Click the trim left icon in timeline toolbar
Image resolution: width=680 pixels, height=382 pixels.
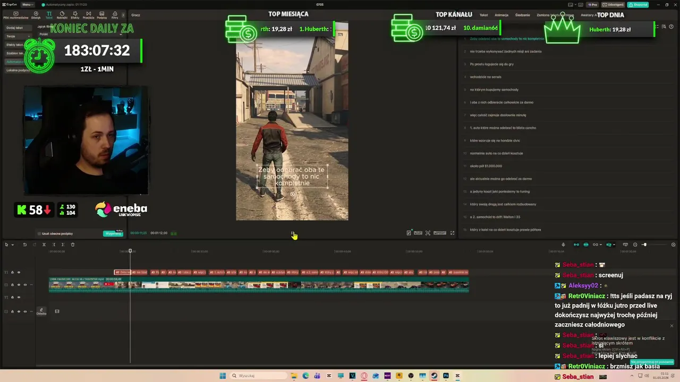coord(54,245)
